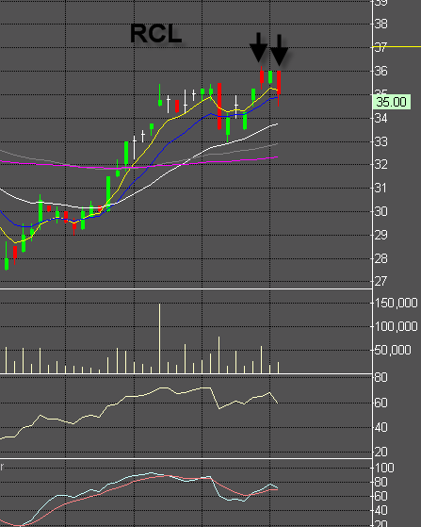Image resolution: width=421 pixels, height=527 pixels.
Task: Click the 100 label on the stochastic axis
Action: tap(384, 468)
